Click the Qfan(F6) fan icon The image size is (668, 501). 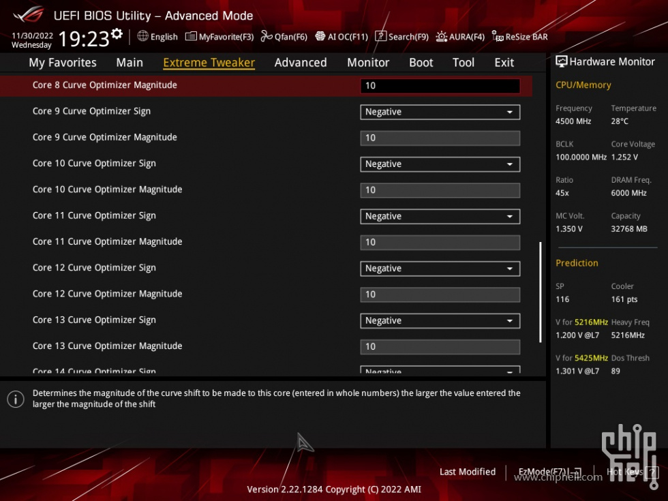click(x=267, y=37)
